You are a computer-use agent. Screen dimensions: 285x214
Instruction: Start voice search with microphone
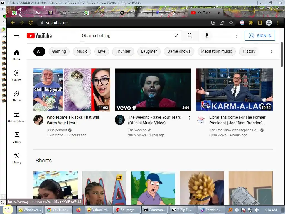tap(207, 36)
